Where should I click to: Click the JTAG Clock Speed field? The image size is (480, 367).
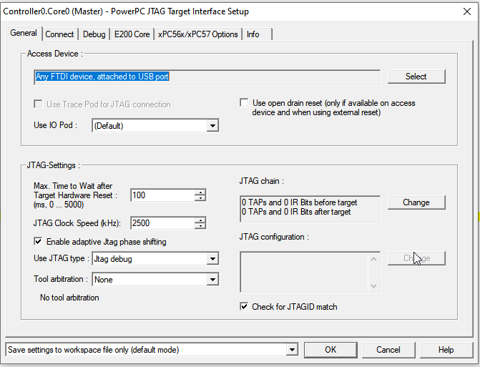[x=163, y=223]
